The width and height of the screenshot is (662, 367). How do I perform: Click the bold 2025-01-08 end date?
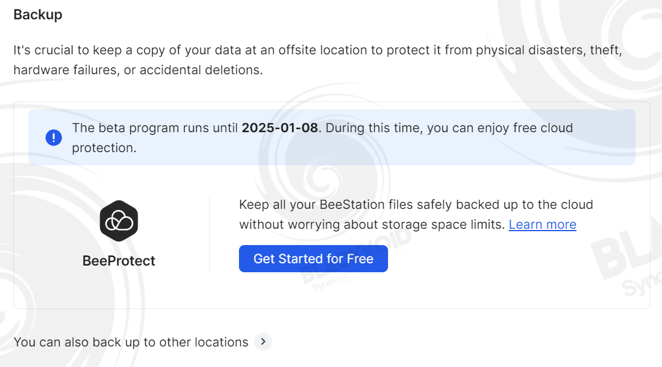pyautogui.click(x=279, y=128)
